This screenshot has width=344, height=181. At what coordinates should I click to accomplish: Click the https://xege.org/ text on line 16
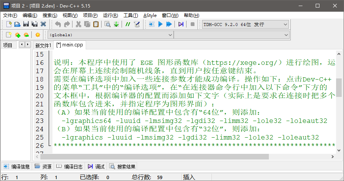[242, 63]
